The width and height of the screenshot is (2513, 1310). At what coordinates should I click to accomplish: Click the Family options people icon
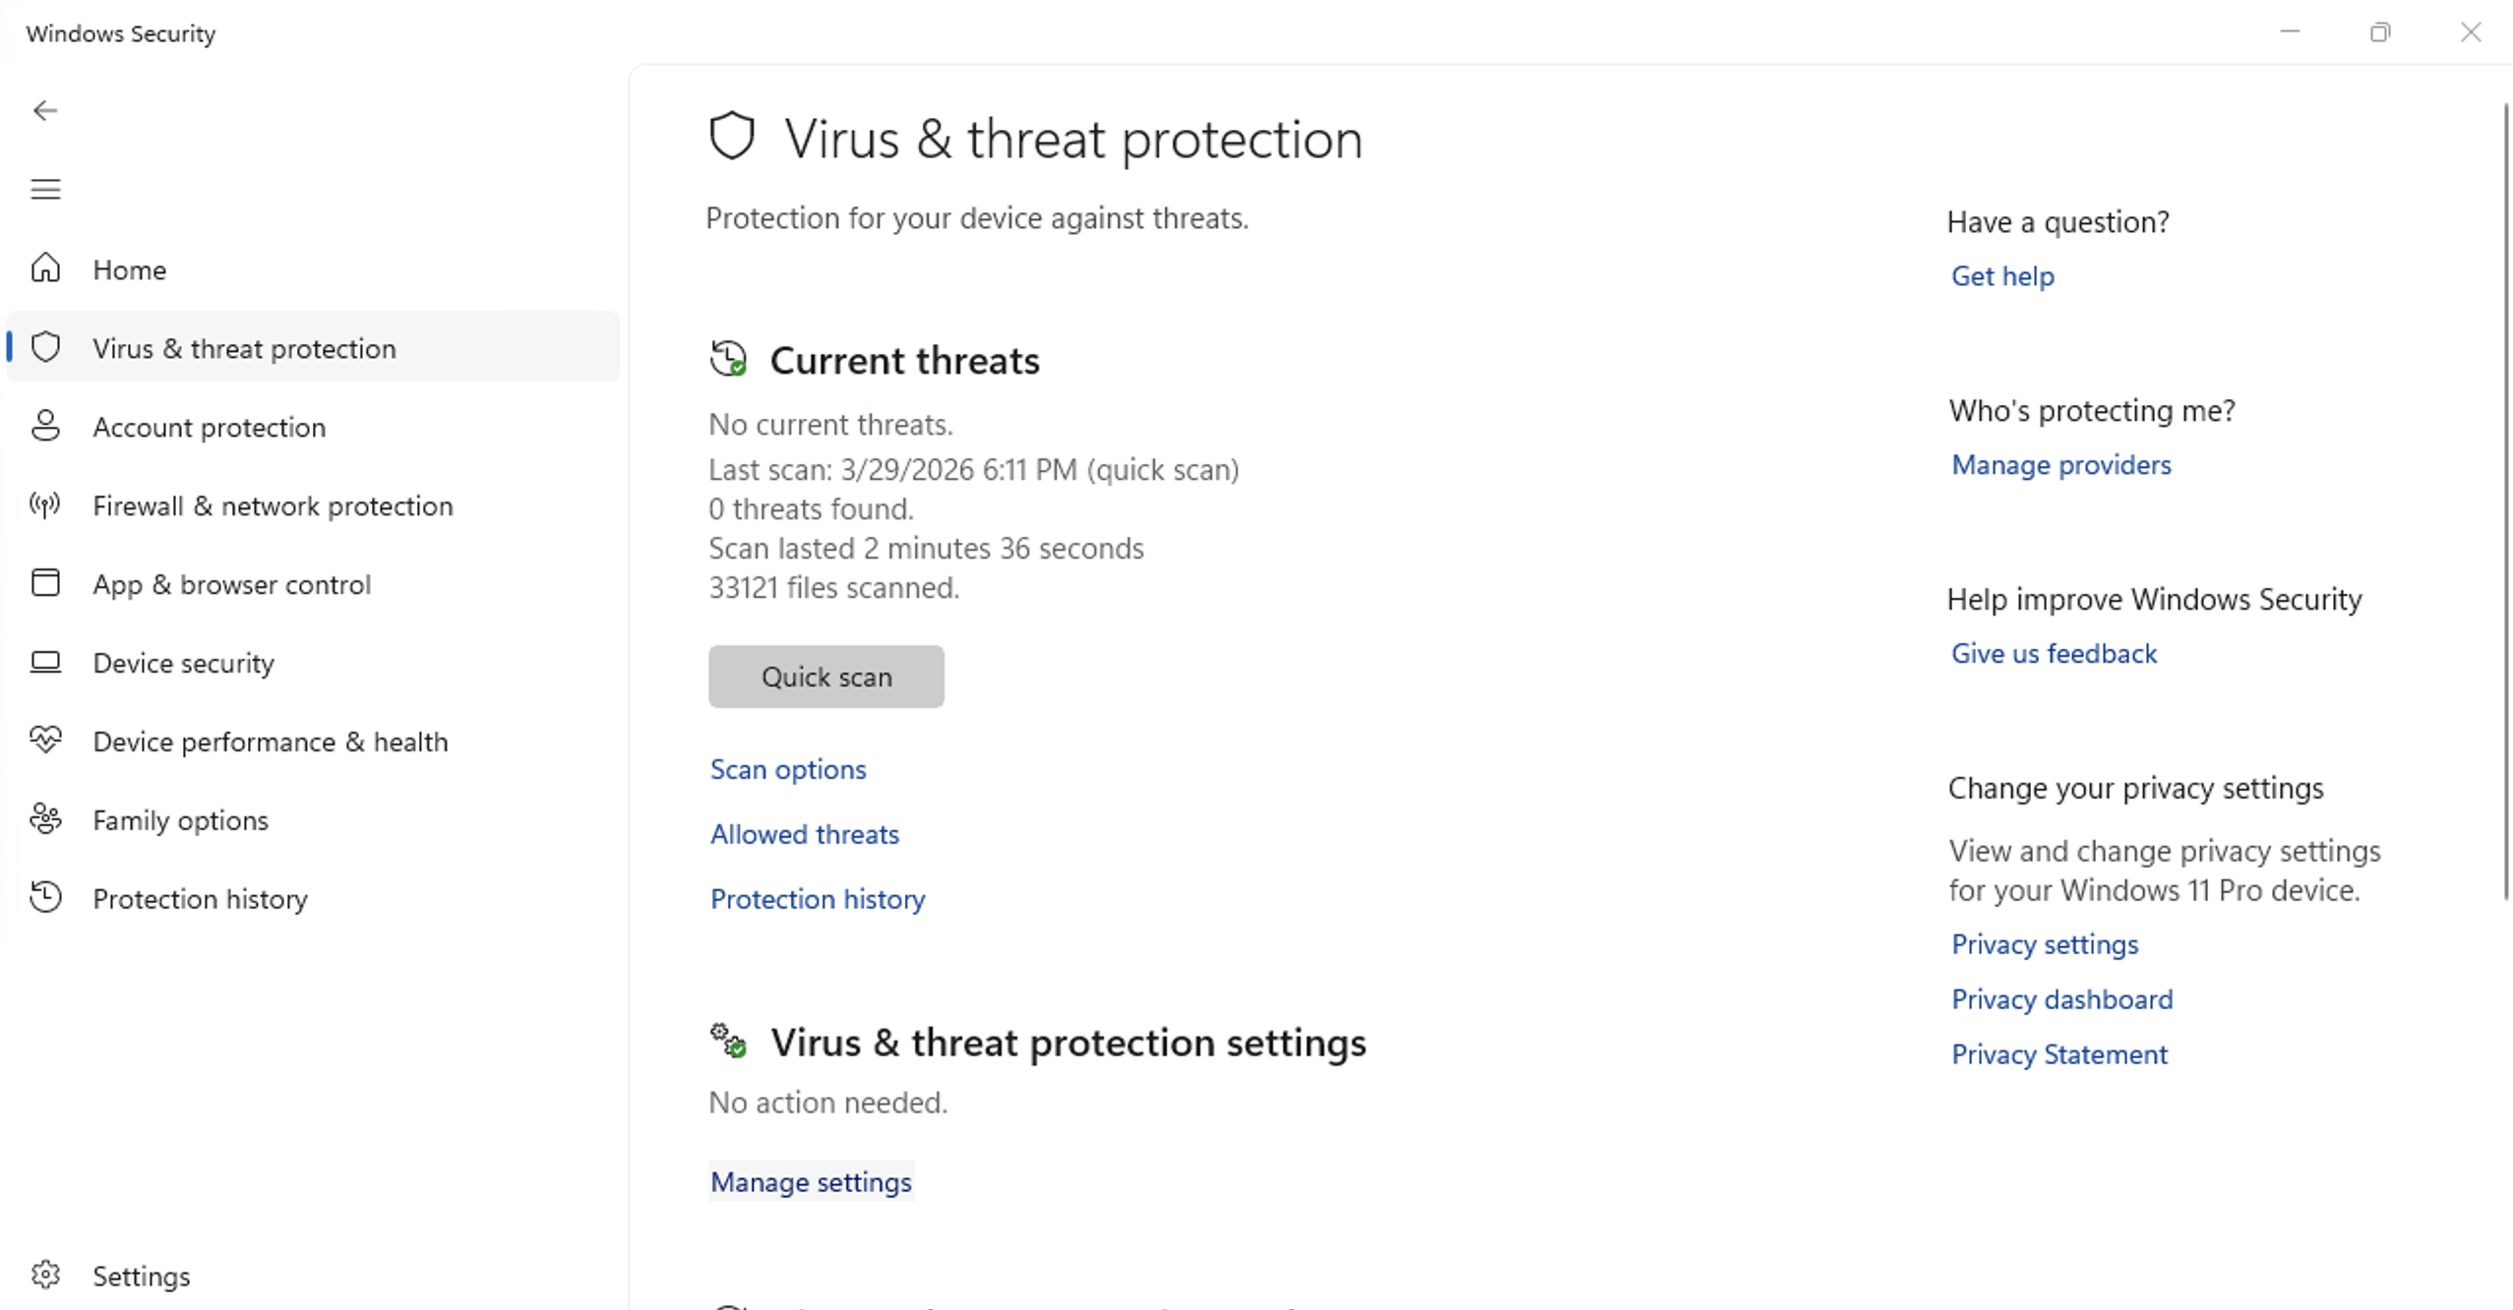(45, 819)
